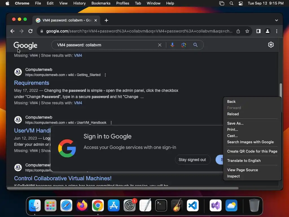Image resolution: width=289 pixels, height=217 pixels.
Task: Open a new tab with plus button
Action: pyautogui.click(x=106, y=20)
